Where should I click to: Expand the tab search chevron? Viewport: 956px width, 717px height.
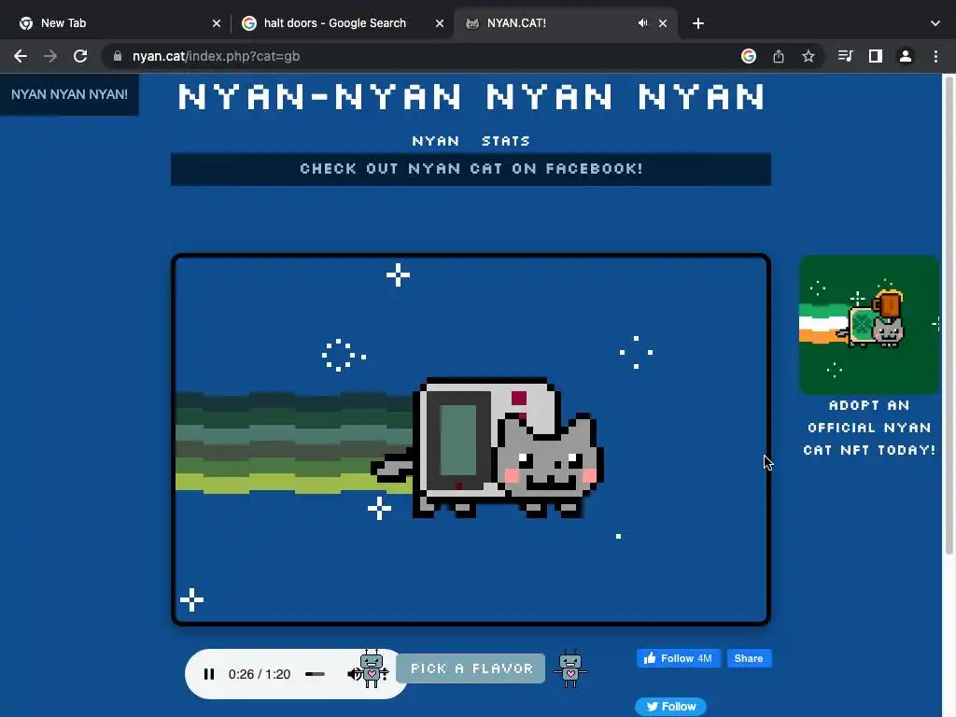coord(935,23)
